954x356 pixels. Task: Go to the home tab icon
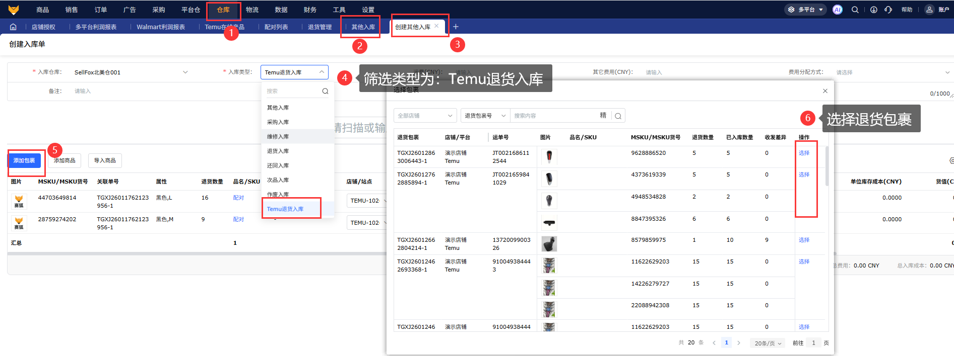click(13, 27)
